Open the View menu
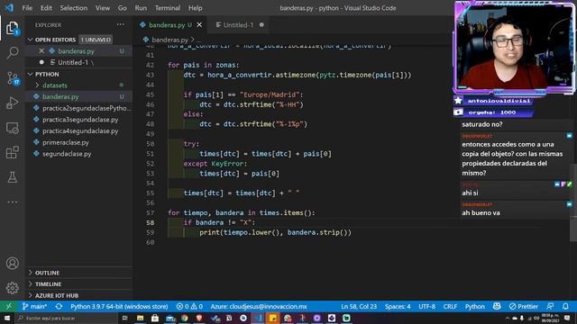 (x=102, y=8)
